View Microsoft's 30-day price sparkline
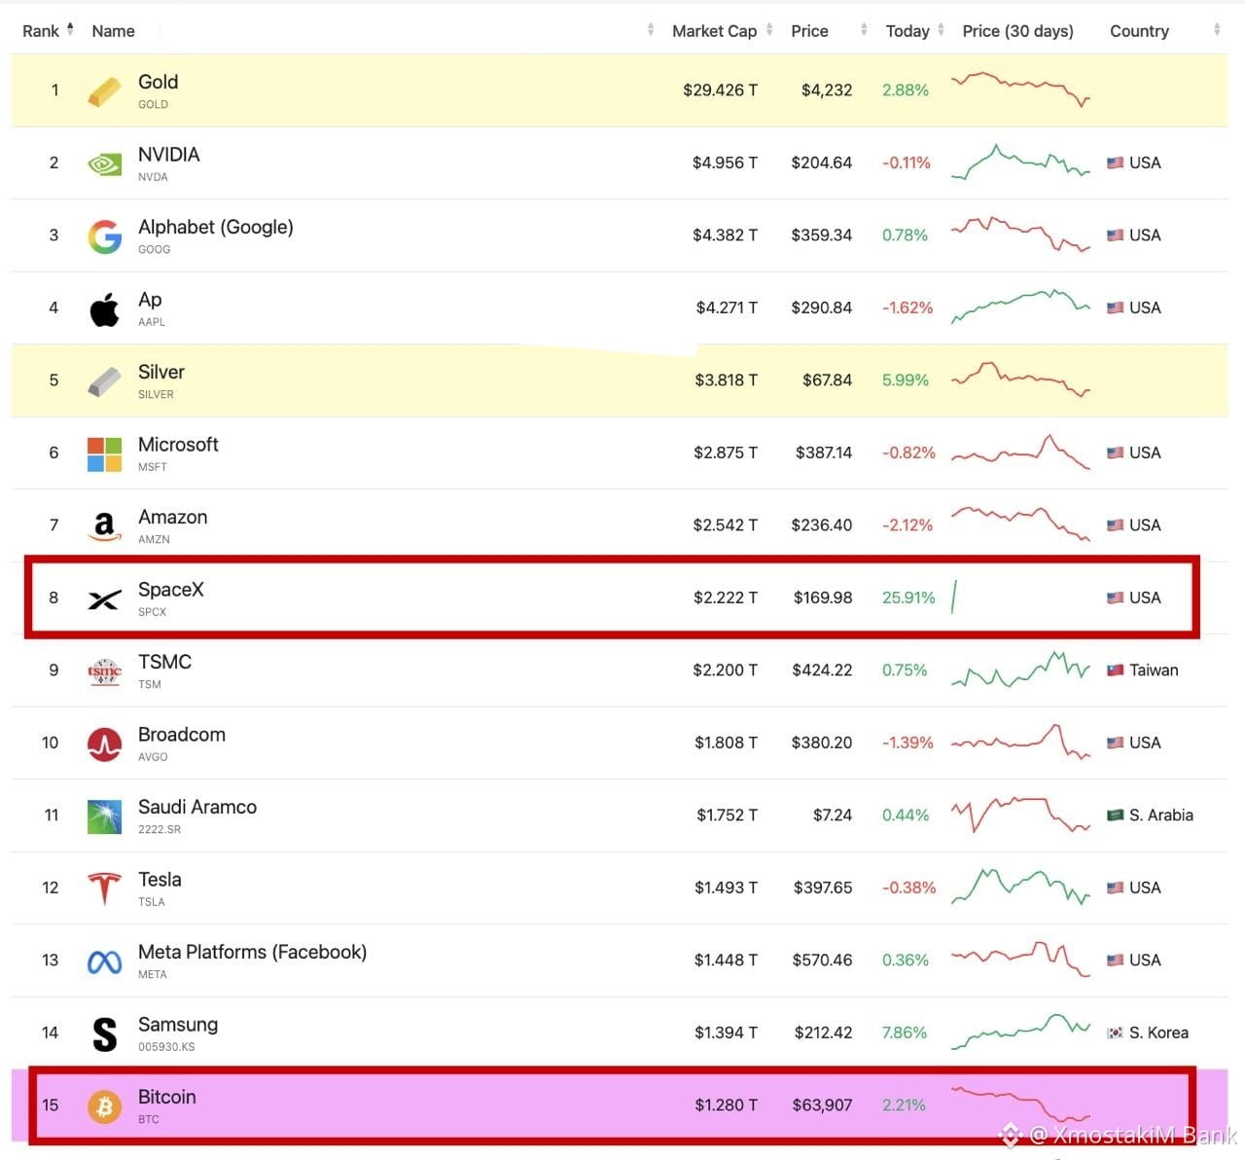Screen dimensions: 1245x1160 (1020, 453)
